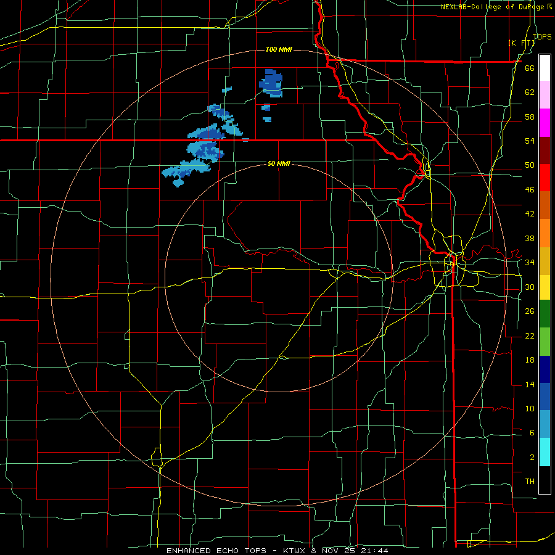Viewport: 555px width, 555px height.
Task: Click the "(K FT)" units label
Action: pyautogui.click(x=521, y=43)
